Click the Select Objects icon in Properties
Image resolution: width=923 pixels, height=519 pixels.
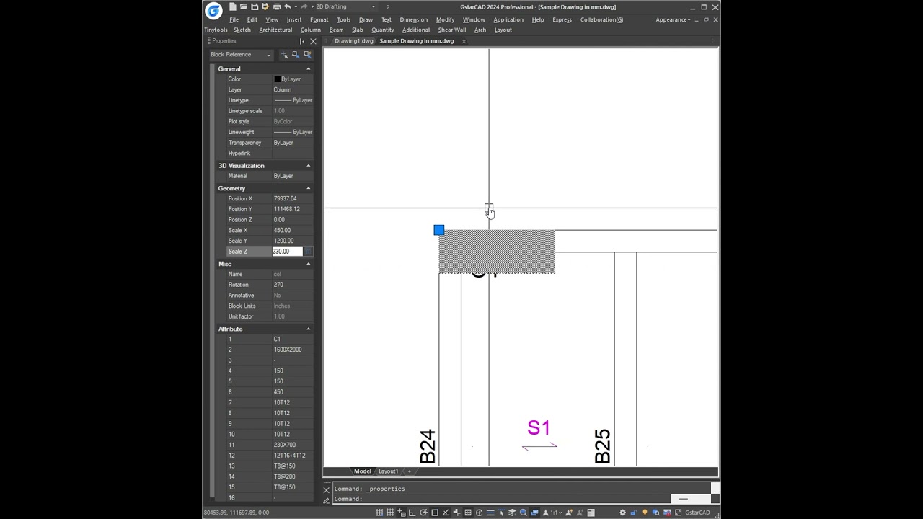[x=296, y=55]
